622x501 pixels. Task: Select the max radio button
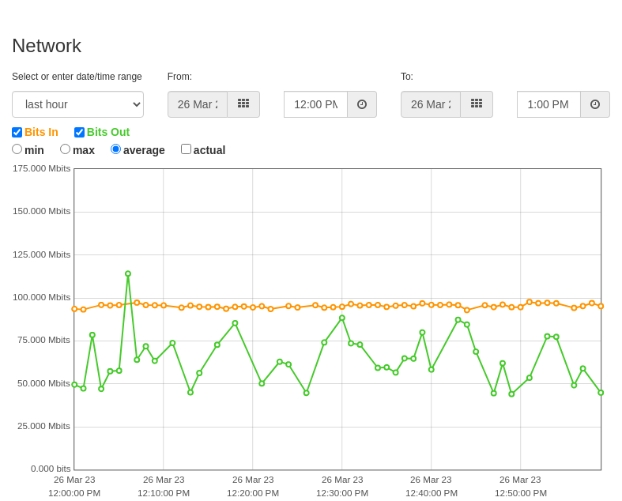tap(65, 149)
